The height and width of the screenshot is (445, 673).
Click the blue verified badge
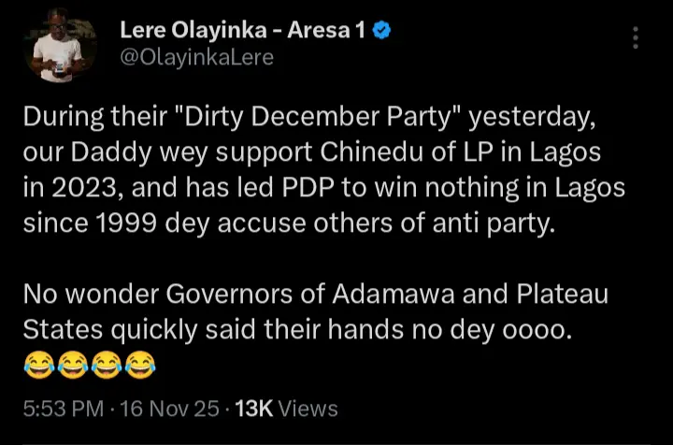point(381,31)
